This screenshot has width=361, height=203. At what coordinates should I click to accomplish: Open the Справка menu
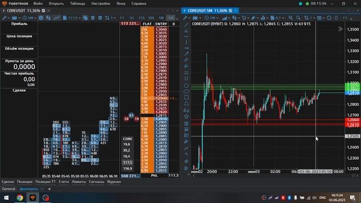tap(139, 4)
